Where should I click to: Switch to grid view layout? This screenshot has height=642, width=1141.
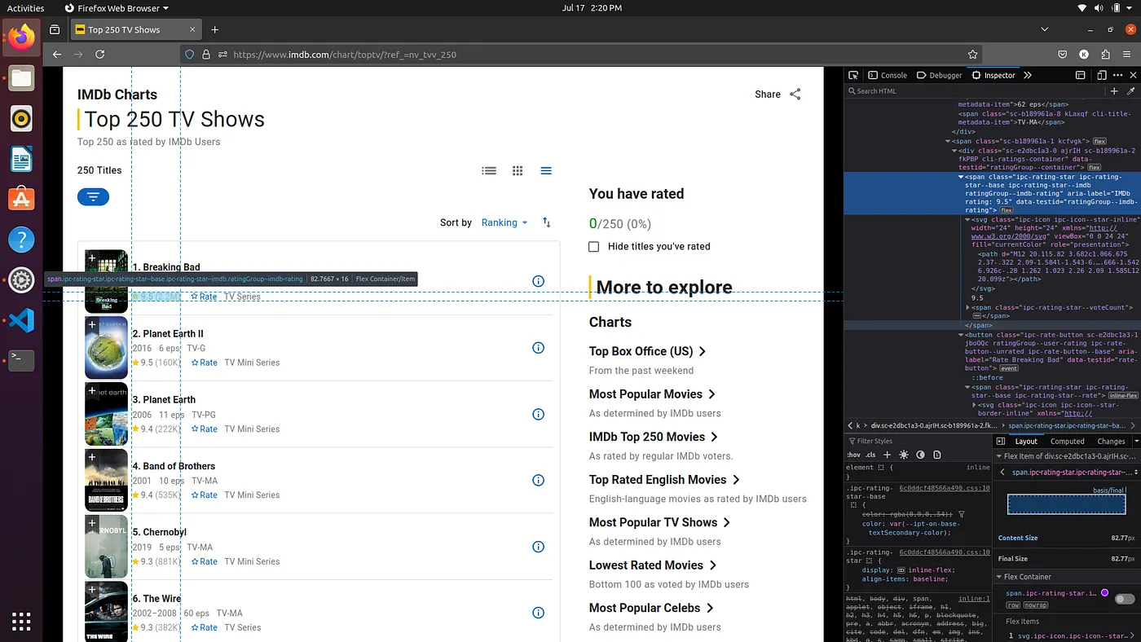click(518, 171)
